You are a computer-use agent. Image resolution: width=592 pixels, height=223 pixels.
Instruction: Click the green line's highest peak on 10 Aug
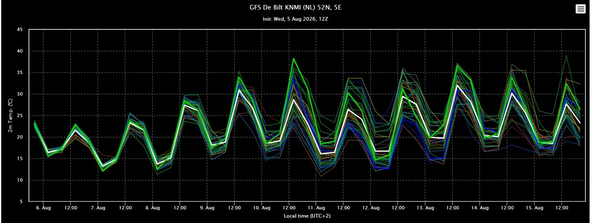point(293,58)
